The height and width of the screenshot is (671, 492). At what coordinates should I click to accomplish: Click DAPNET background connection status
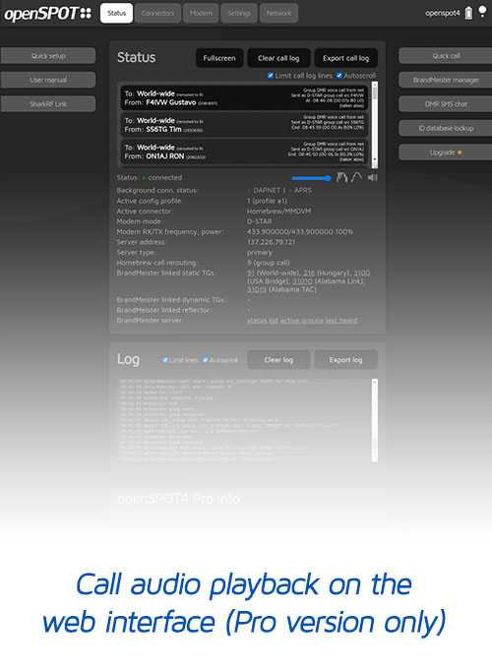click(266, 190)
